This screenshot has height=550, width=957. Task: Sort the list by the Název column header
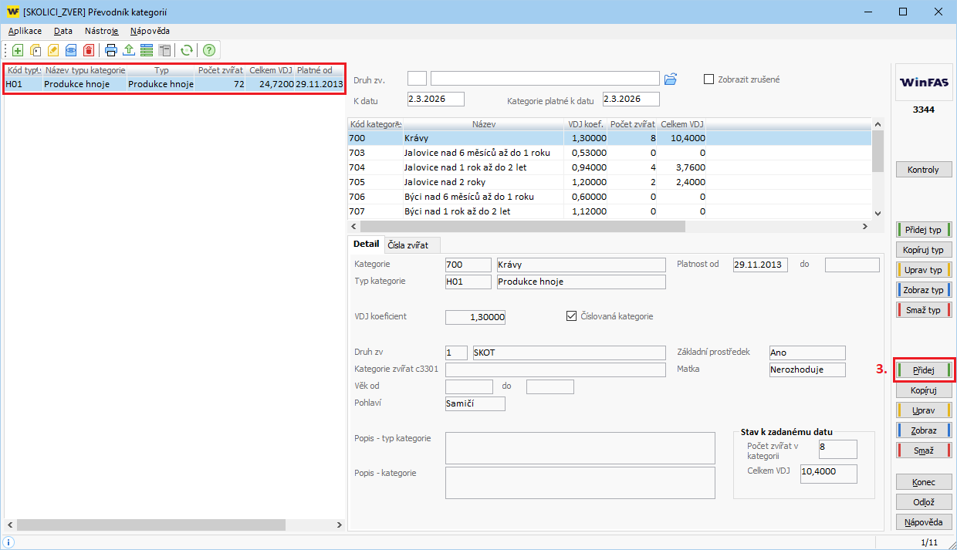pyautogui.click(x=484, y=124)
